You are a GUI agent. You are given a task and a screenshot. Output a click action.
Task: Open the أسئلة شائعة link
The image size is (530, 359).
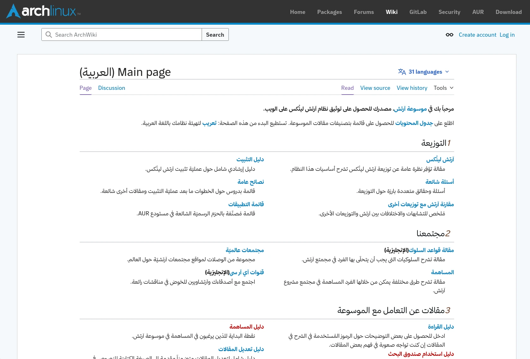pyautogui.click(x=440, y=182)
